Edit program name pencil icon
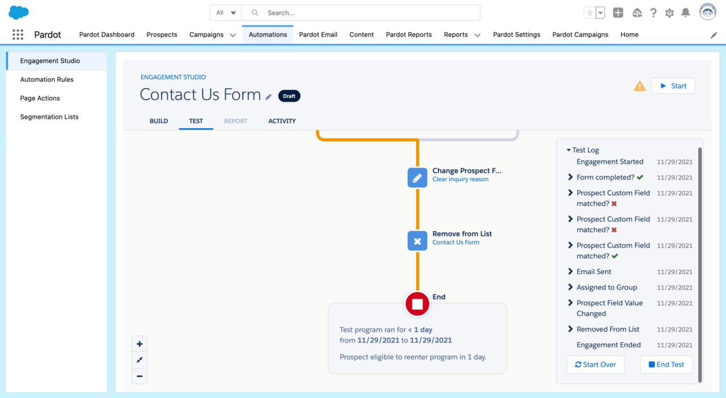726x398 pixels. (x=269, y=97)
